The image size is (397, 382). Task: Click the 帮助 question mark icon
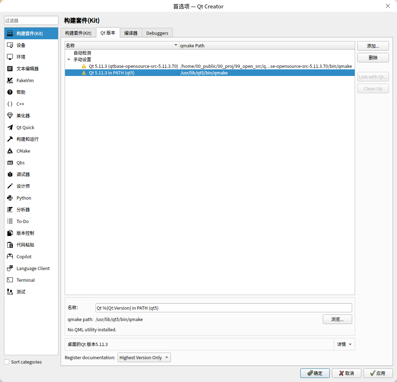[10, 92]
